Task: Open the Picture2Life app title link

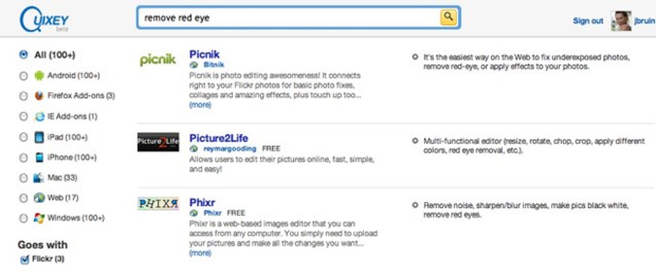Action: (x=218, y=138)
